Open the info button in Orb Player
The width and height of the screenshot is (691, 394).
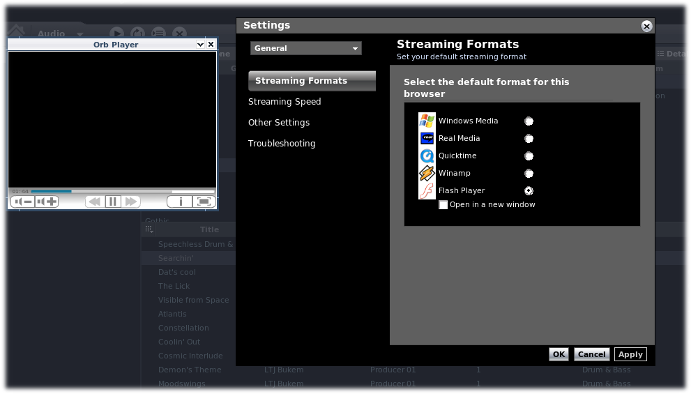pyautogui.click(x=180, y=202)
